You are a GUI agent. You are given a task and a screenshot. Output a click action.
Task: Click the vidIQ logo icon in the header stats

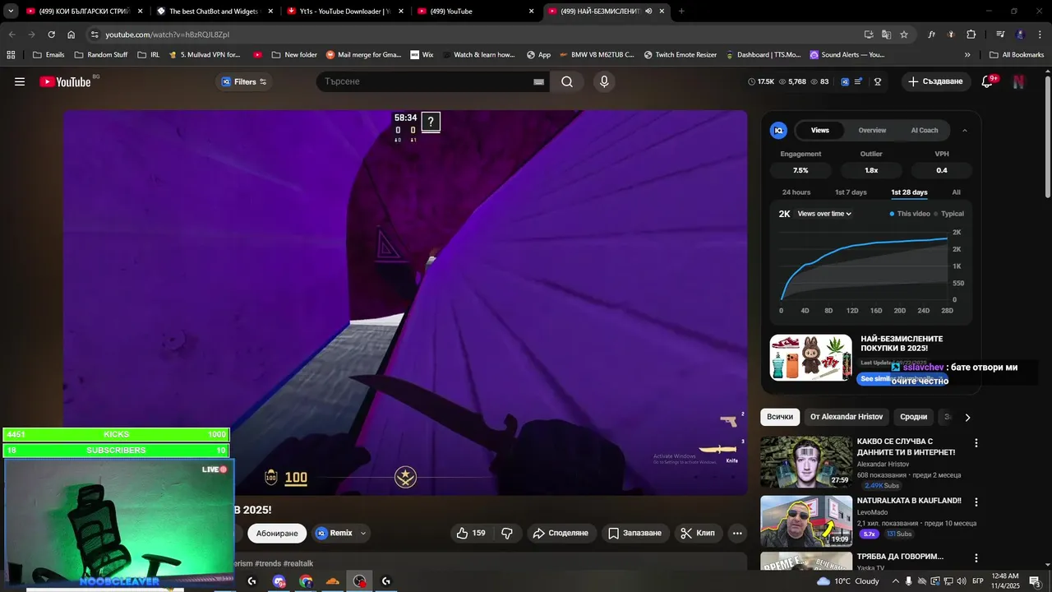tap(844, 81)
